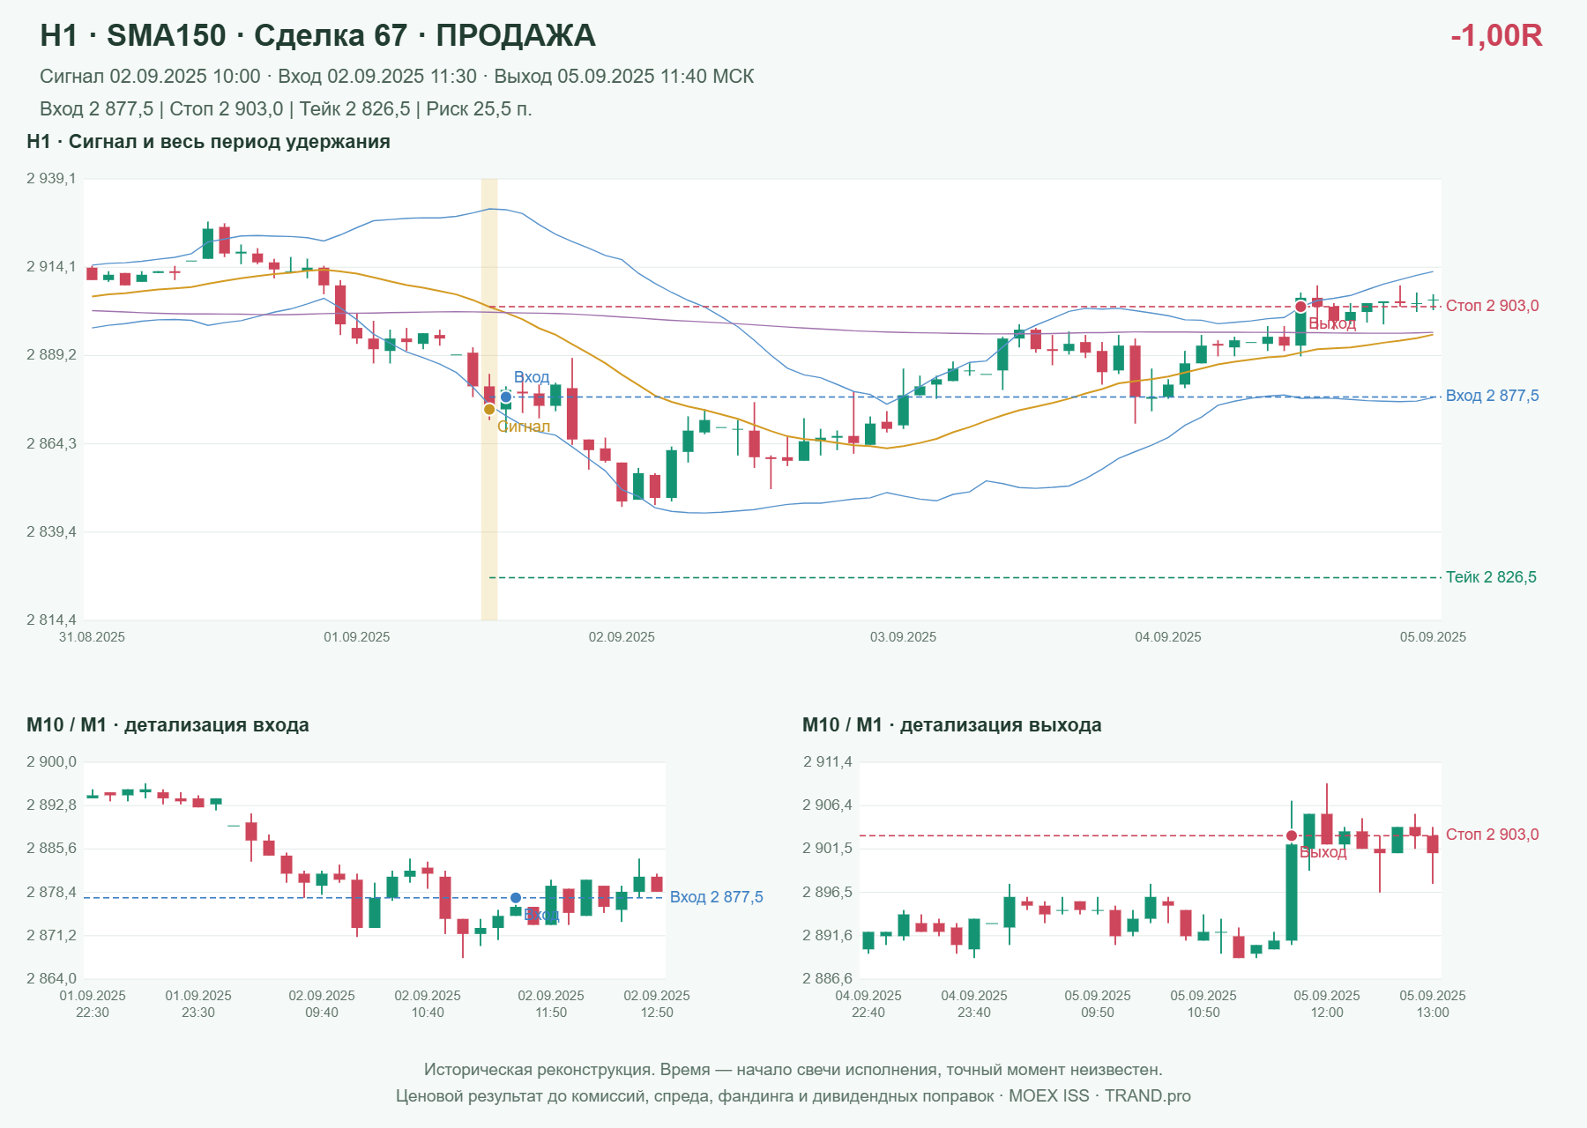
Task: Click heading 'M10 / M1 · детализация выхода'
Action: [x=952, y=725]
